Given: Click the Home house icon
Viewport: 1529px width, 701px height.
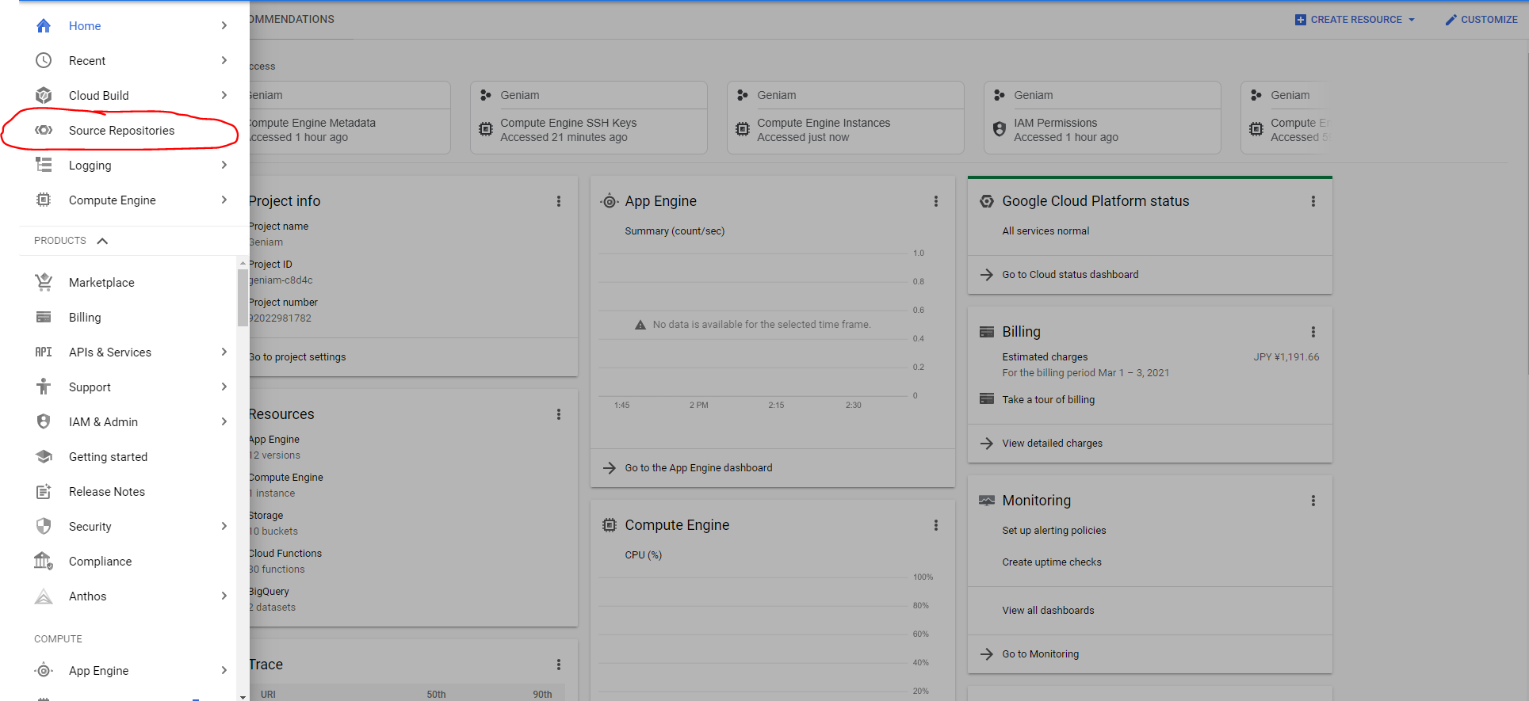Looking at the screenshot, I should (x=44, y=26).
